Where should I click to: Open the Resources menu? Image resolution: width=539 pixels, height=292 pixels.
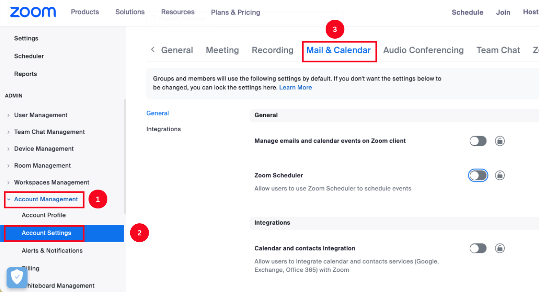[178, 12]
